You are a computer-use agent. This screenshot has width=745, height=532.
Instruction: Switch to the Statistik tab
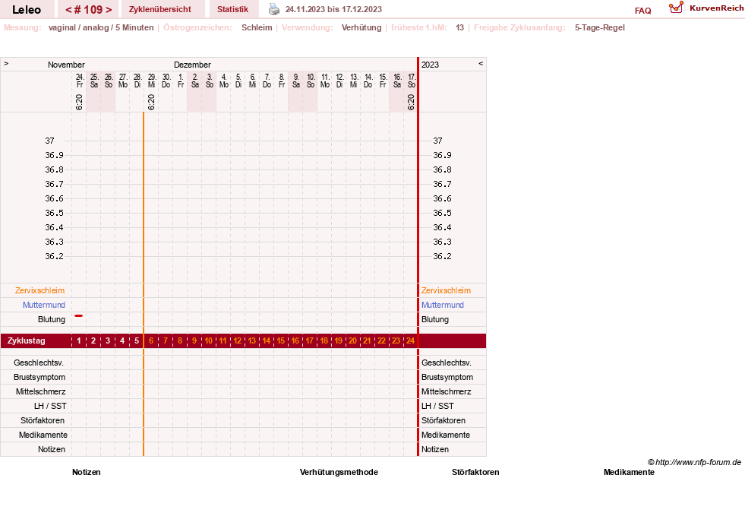[232, 10]
